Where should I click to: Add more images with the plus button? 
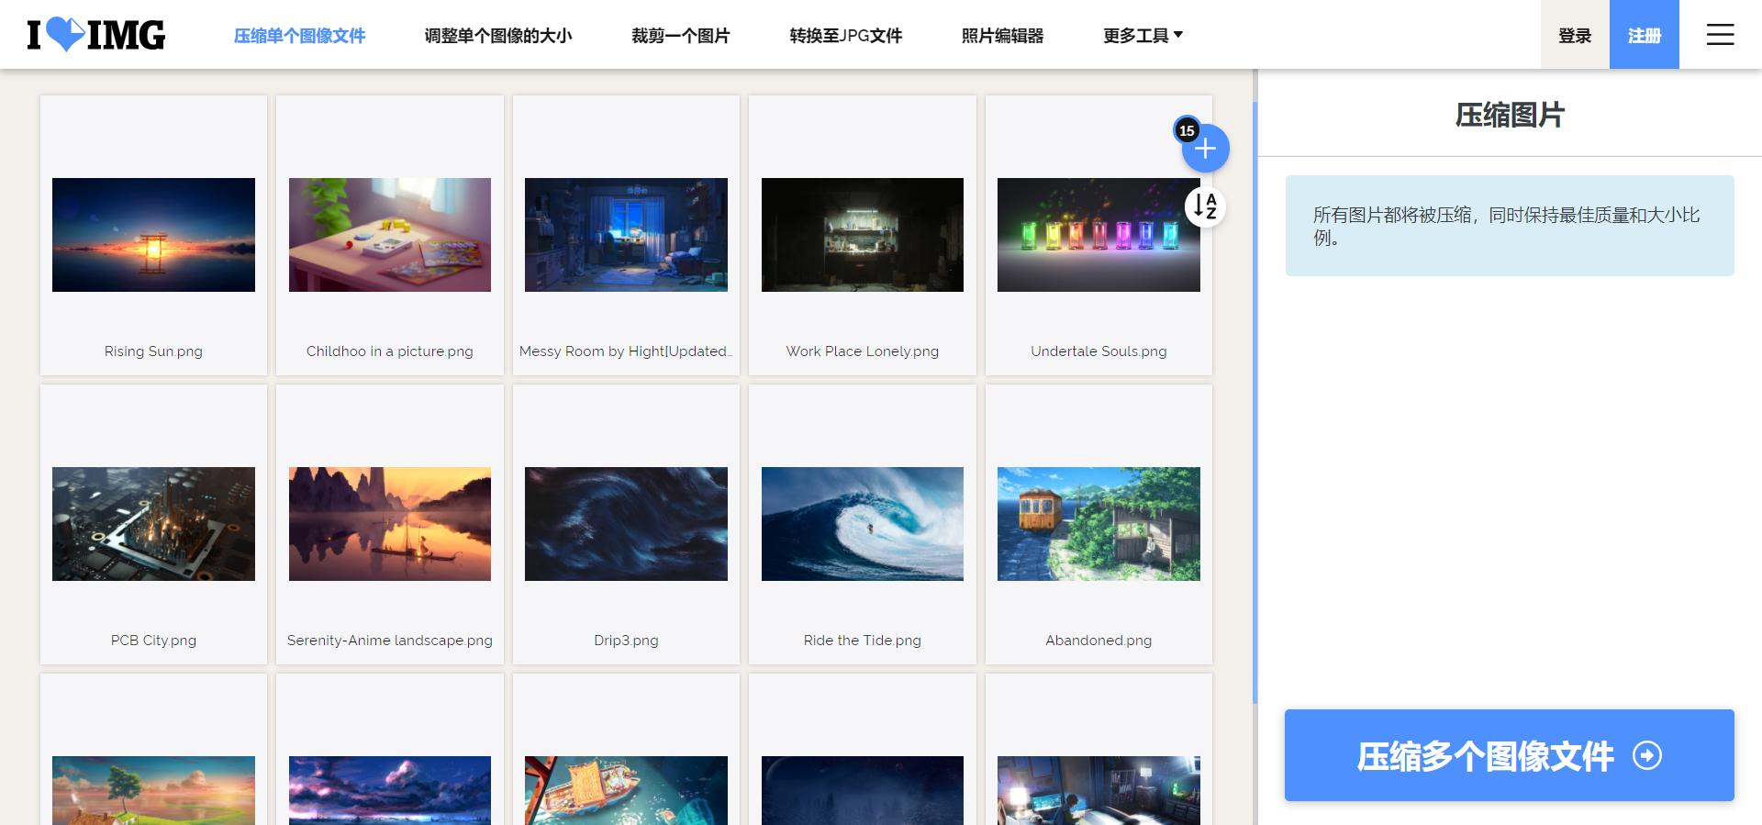(1205, 149)
